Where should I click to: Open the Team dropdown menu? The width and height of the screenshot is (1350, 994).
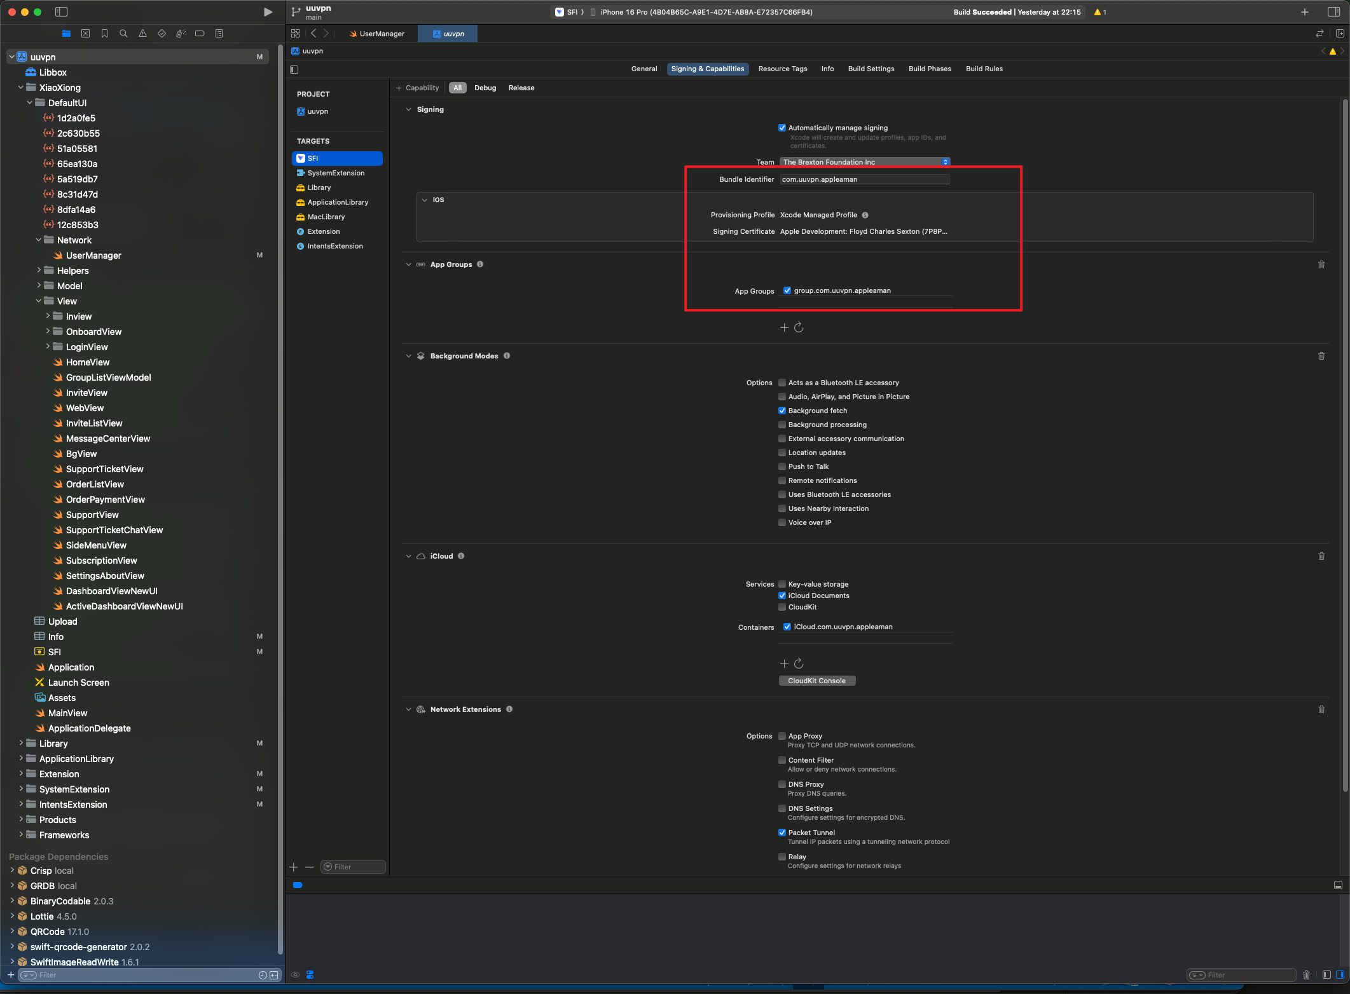tap(865, 162)
